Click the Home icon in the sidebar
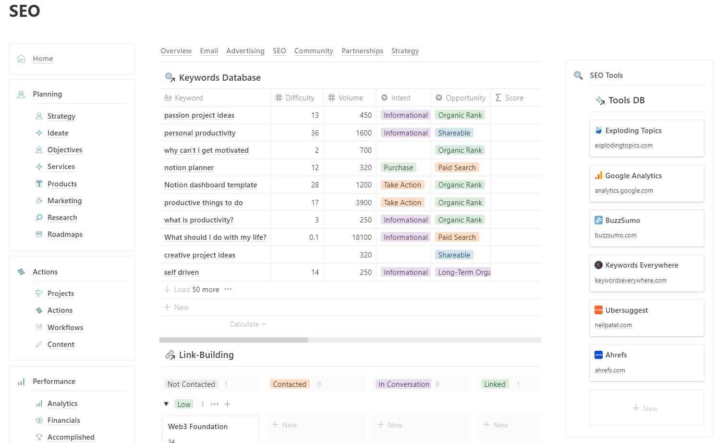The height and width of the screenshot is (443, 716). 21,59
